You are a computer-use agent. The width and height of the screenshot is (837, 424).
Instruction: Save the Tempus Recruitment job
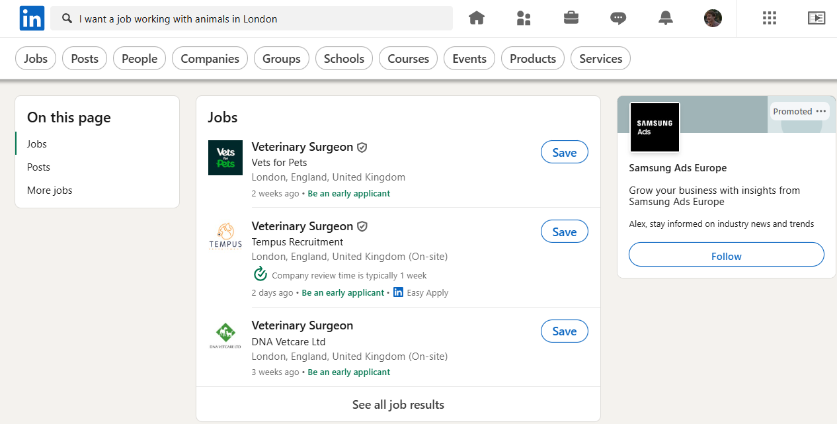[x=564, y=232]
